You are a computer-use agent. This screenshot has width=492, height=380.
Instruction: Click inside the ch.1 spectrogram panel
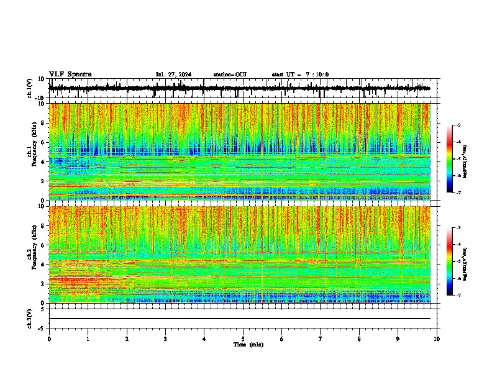pyautogui.click(x=240, y=152)
